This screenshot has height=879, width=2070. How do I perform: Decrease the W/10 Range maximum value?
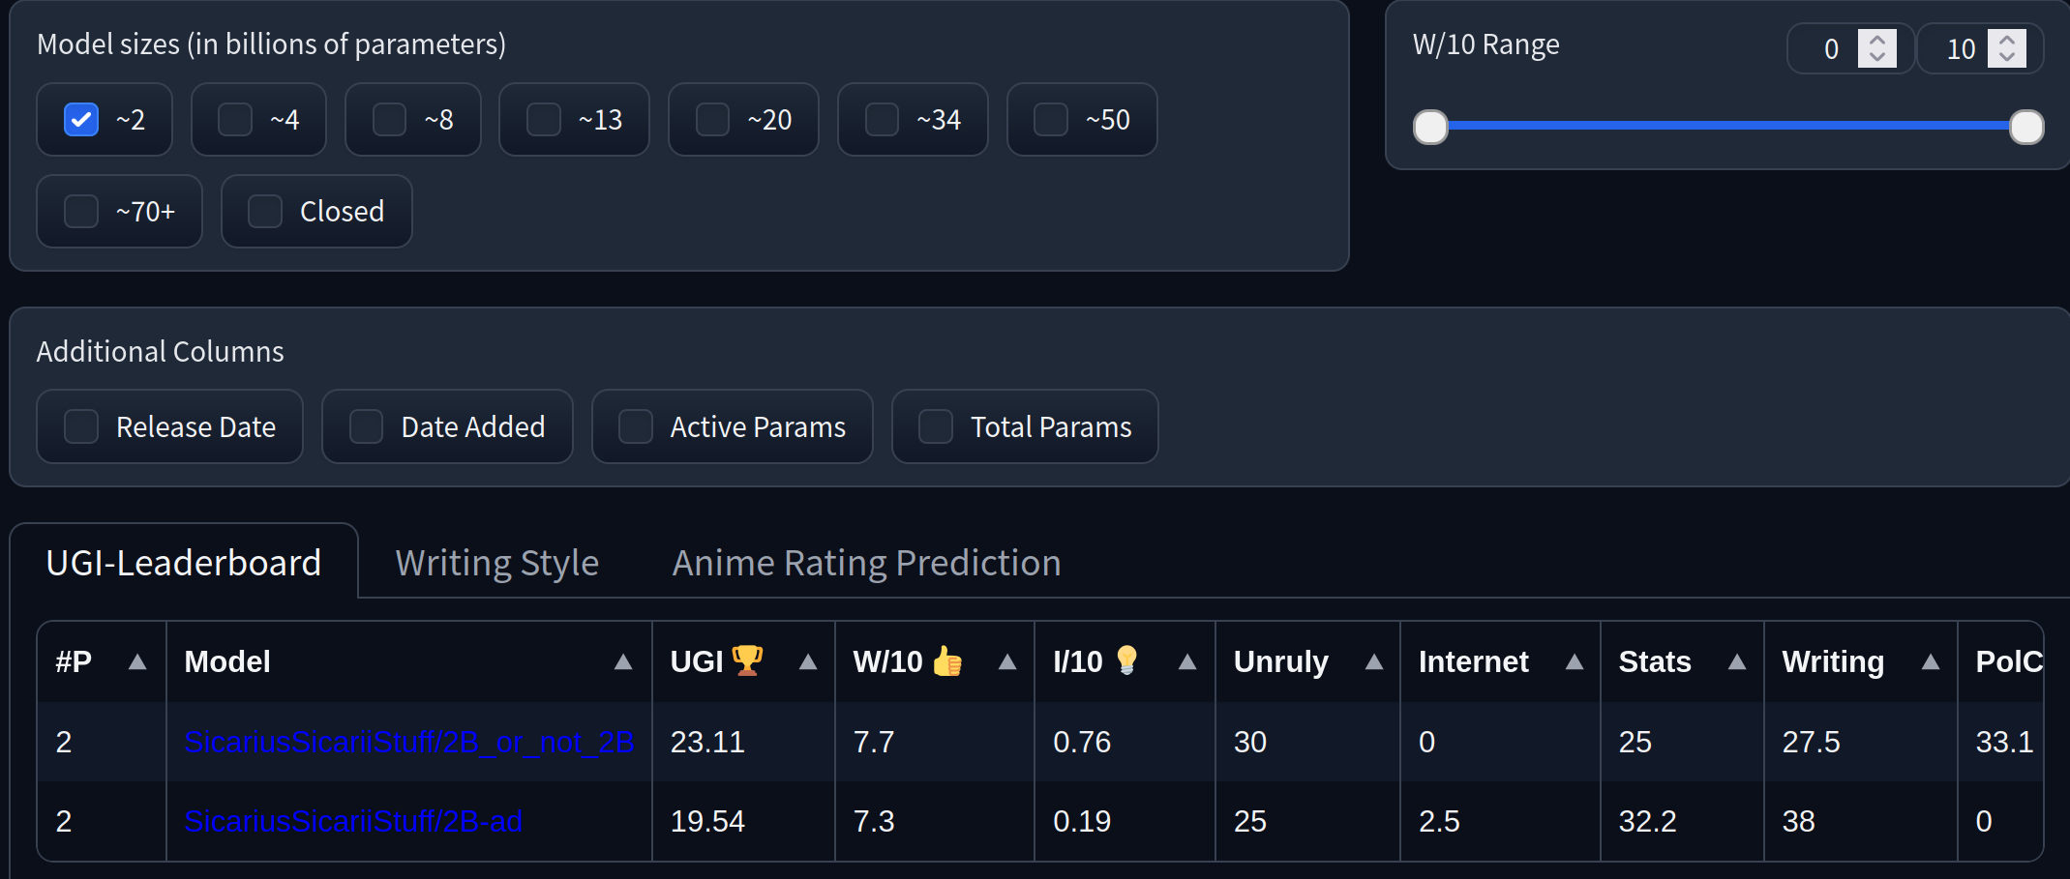tap(2007, 56)
